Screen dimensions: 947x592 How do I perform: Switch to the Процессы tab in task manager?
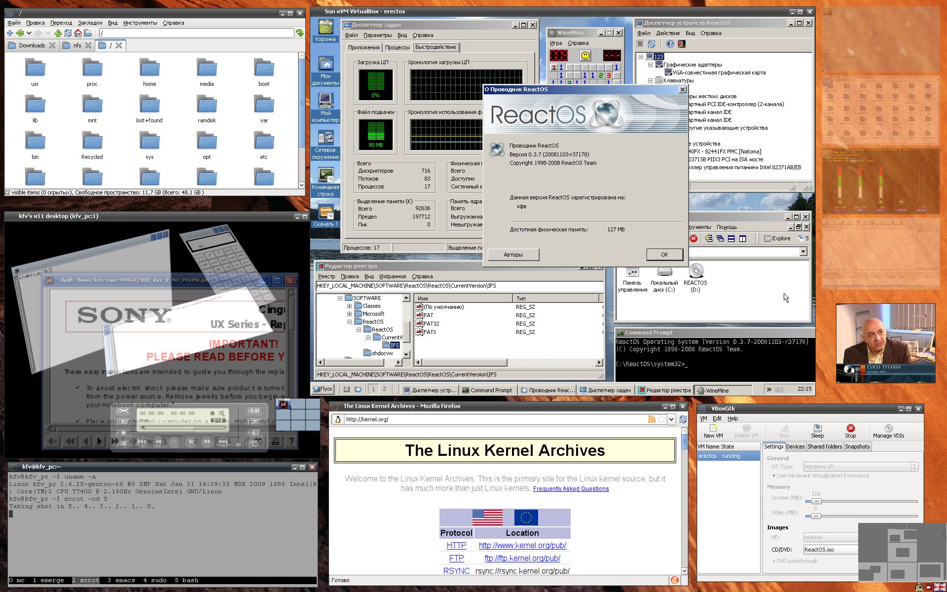click(x=397, y=47)
